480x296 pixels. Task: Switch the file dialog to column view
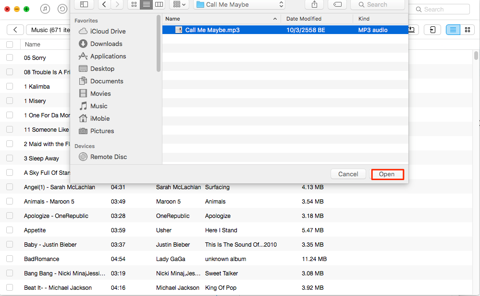(159, 5)
